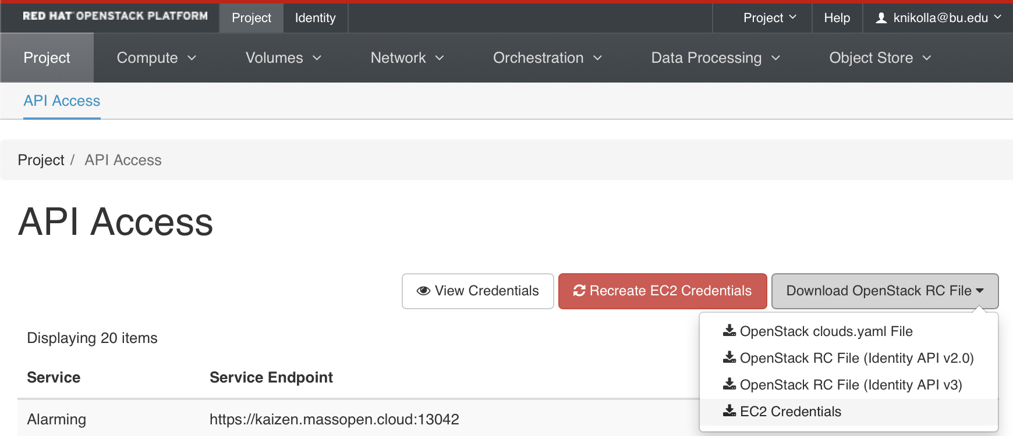Click the refresh icon in Recreate EC2 Credentials

point(579,291)
